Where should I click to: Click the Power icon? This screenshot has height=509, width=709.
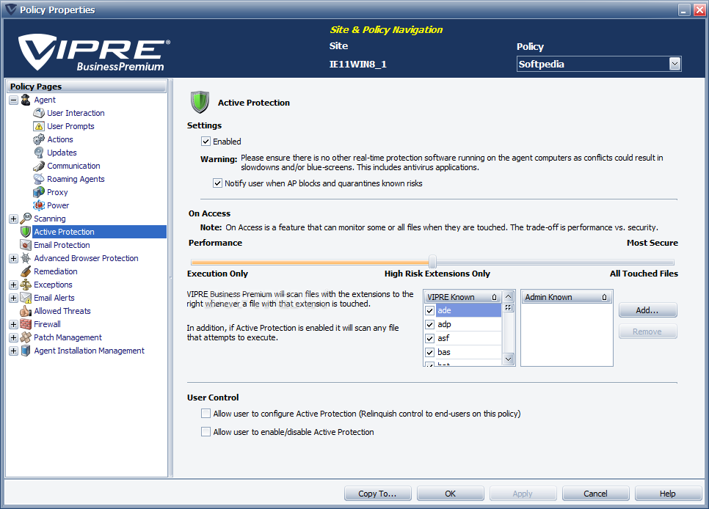tap(39, 205)
